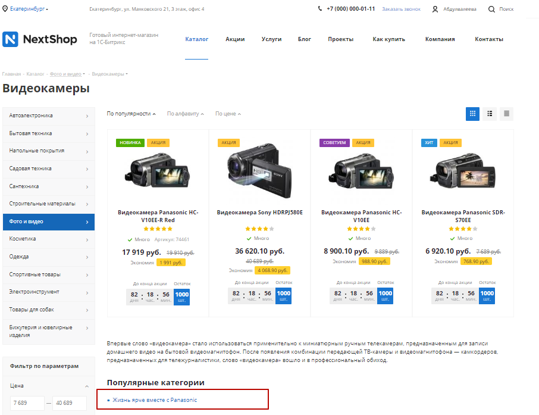Open Sony HDRPJ580E camera thumbnail
The width and height of the screenshot is (539, 415).
[x=259, y=171]
